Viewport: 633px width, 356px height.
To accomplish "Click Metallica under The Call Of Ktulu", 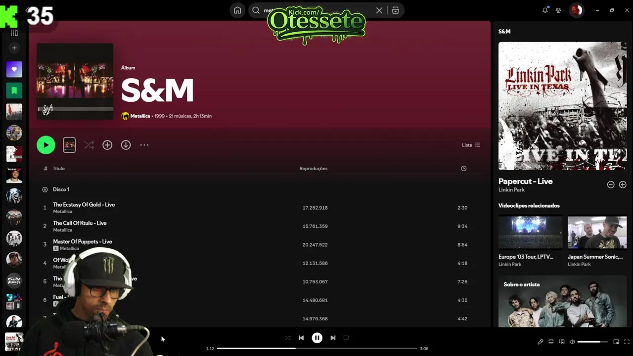I will point(63,230).
